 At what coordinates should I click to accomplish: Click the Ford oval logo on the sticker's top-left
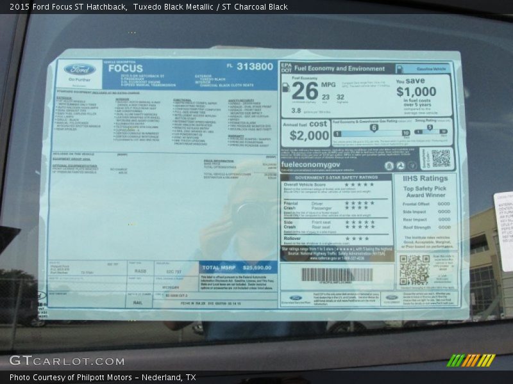coord(80,70)
